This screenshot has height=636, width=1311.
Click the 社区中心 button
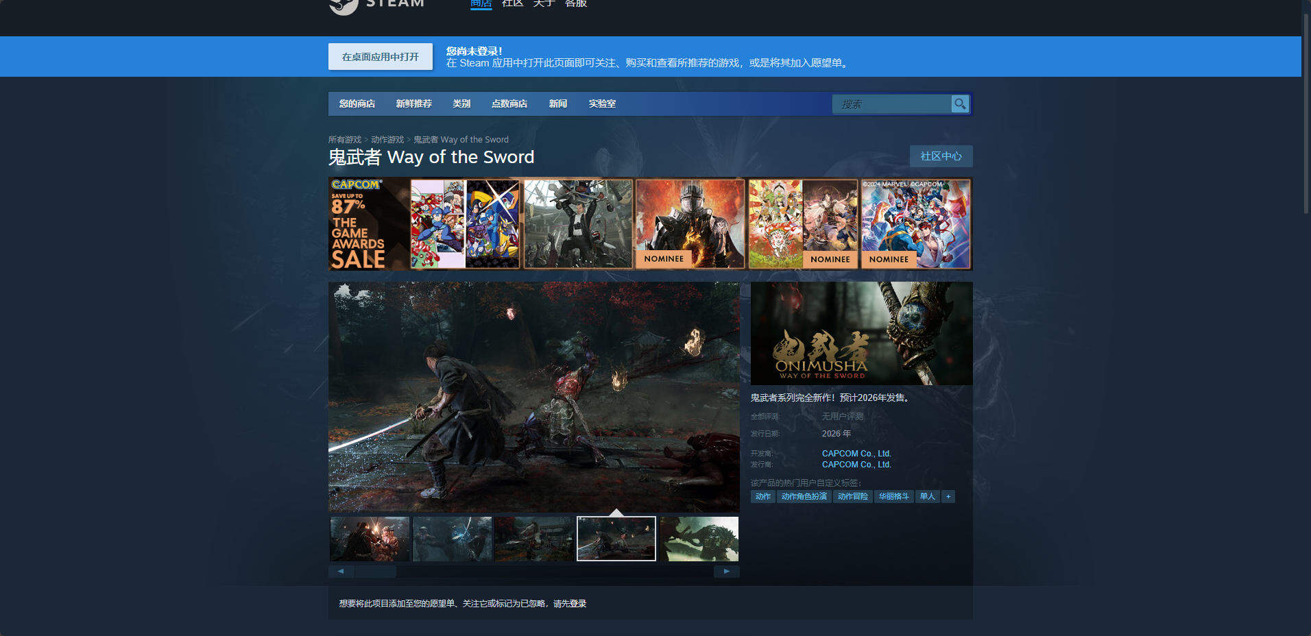(941, 156)
